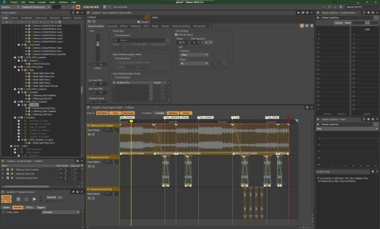This screenshot has height=229, width=380.
Task: Enable Game-Defined Auxiliary Sends override parent
Action: (x=113, y=58)
